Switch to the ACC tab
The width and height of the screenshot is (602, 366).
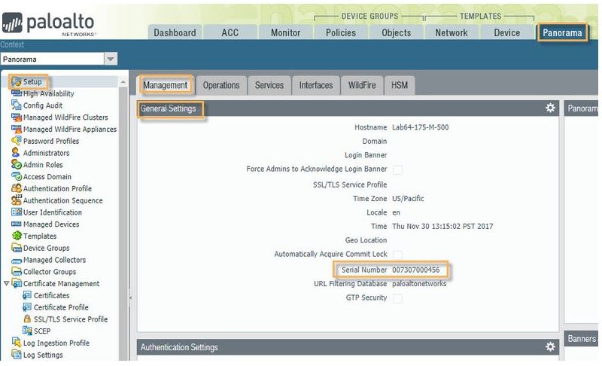coord(230,32)
